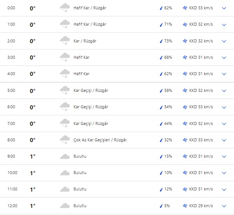Click the cloud icon in the 12:00 row
Screen dimensions: 234x215
click(x=65, y=206)
